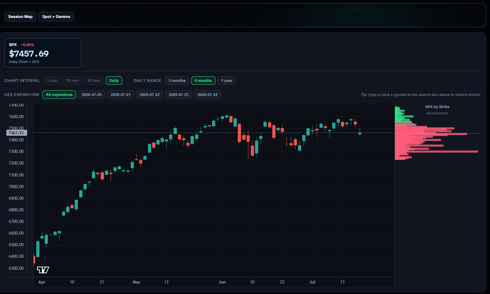490x294 pixels.
Task: Set daily range to 3 months
Action: point(177,81)
